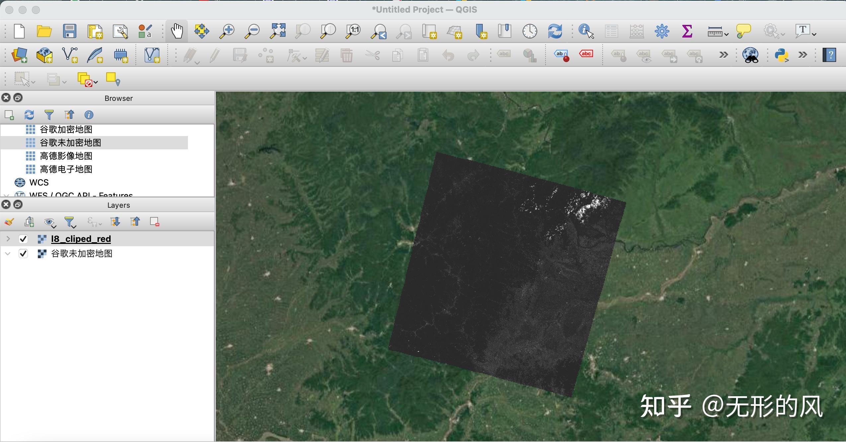846x442 pixels.
Task: Save project with floppy disk icon
Action: [69, 31]
